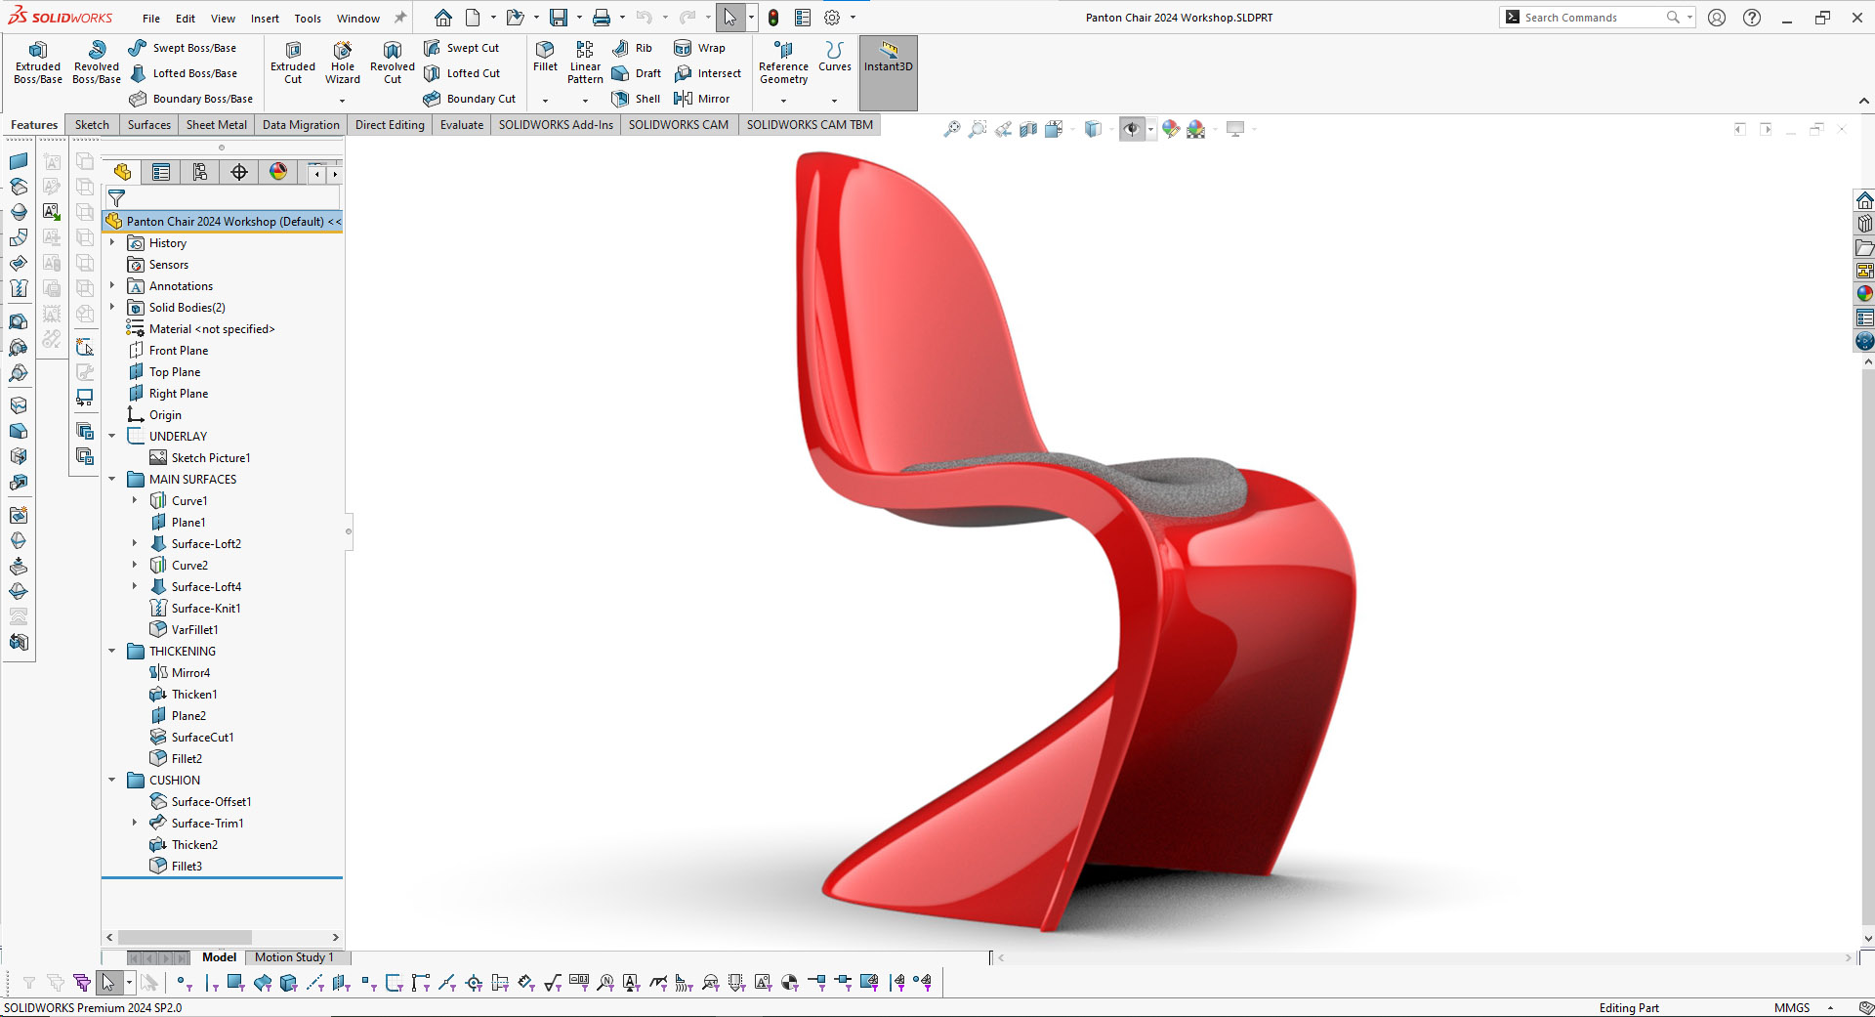Expand the Solid Bodies(2) node
The image size is (1875, 1017).
(112, 307)
